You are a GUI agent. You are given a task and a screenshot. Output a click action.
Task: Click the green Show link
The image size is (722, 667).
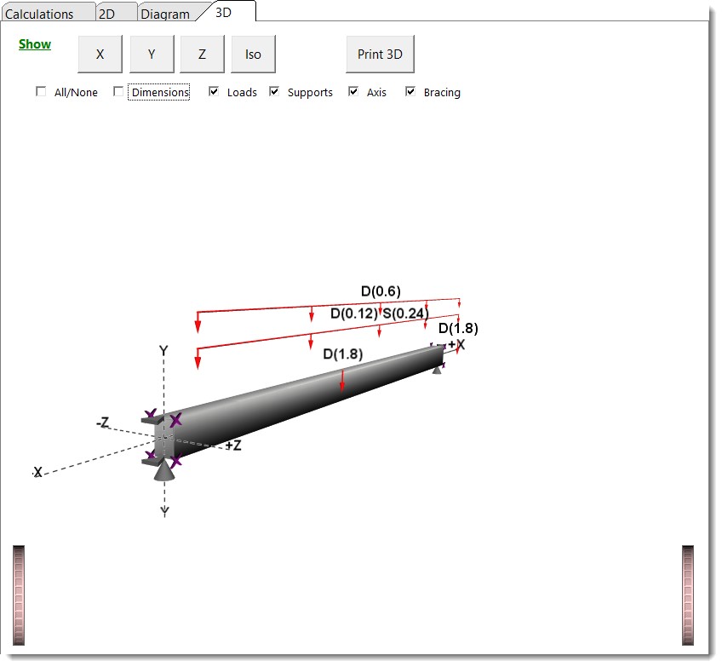click(x=34, y=43)
